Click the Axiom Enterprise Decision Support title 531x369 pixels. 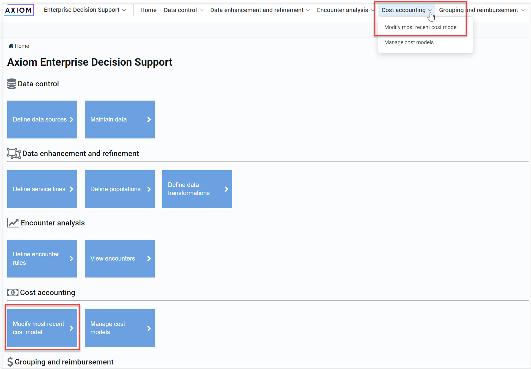pyautogui.click(x=90, y=62)
